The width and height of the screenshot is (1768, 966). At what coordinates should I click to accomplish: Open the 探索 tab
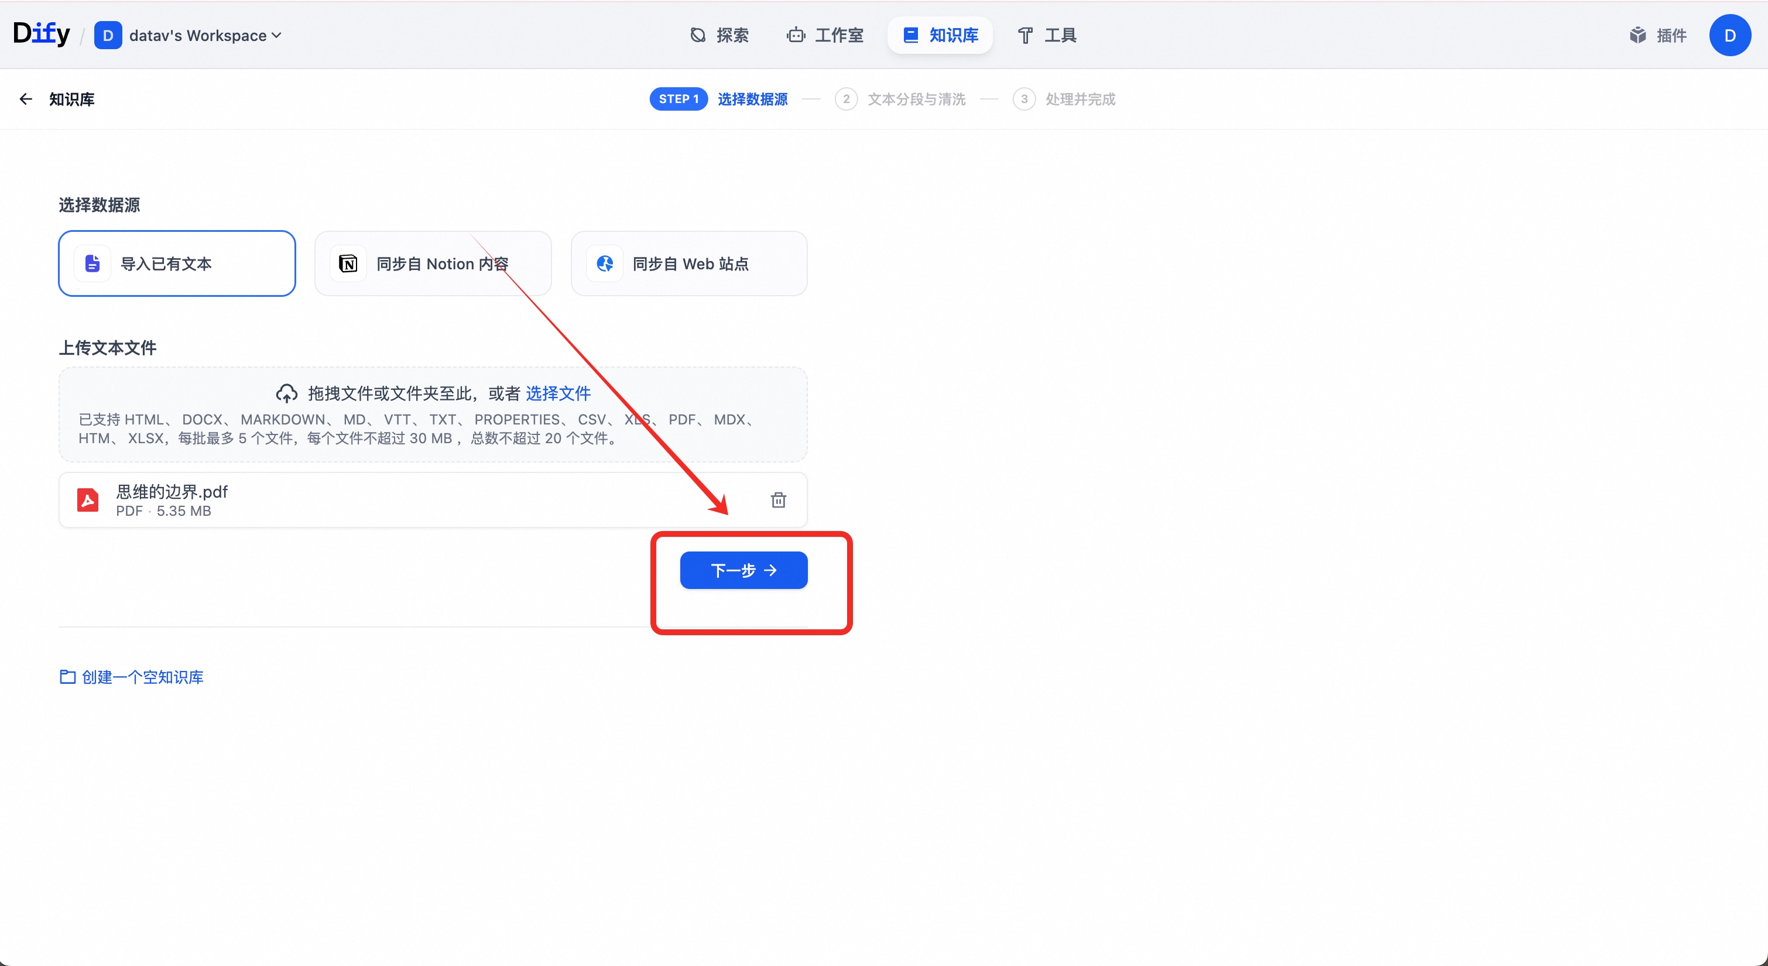point(719,35)
